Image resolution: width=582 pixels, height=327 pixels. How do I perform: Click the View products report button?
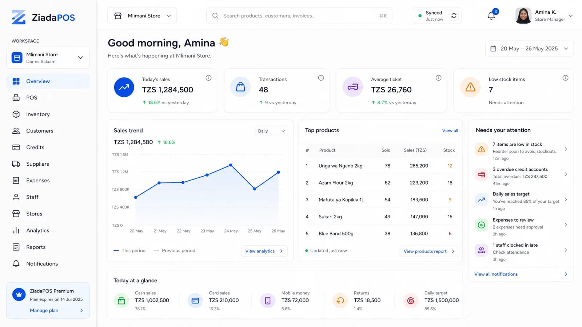click(x=429, y=251)
